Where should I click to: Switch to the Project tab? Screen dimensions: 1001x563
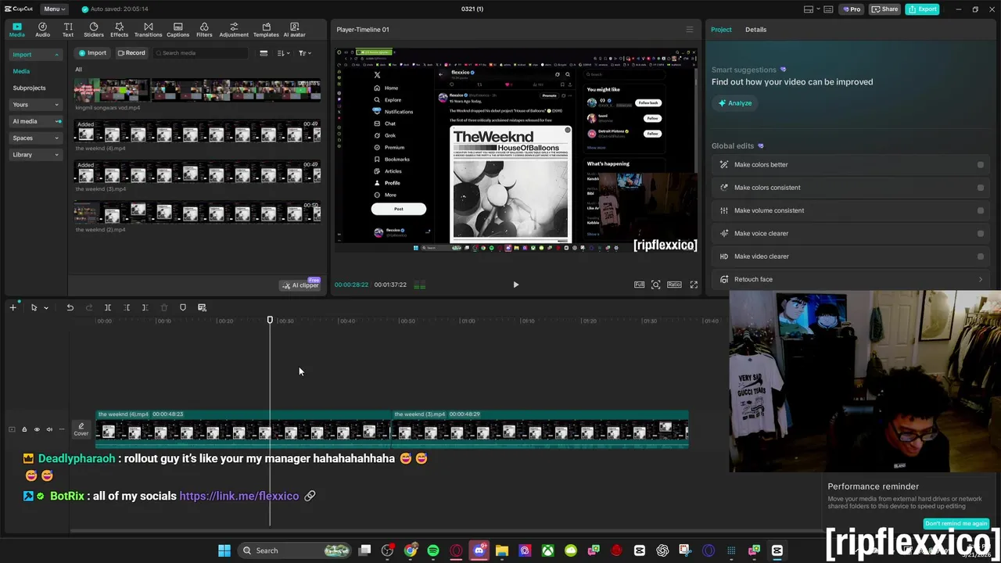point(721,30)
